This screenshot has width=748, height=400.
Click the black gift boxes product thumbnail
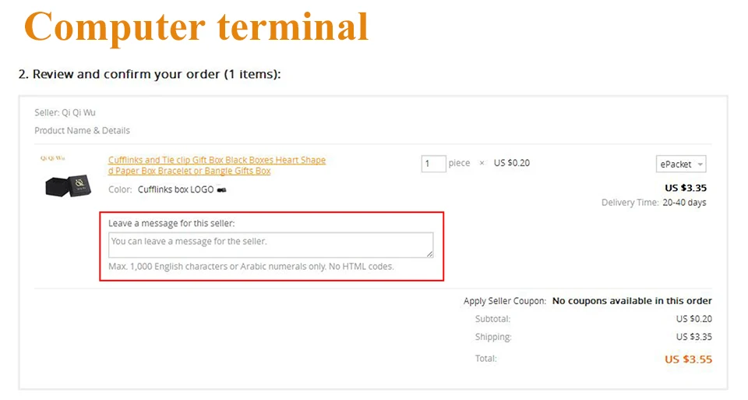pos(68,186)
